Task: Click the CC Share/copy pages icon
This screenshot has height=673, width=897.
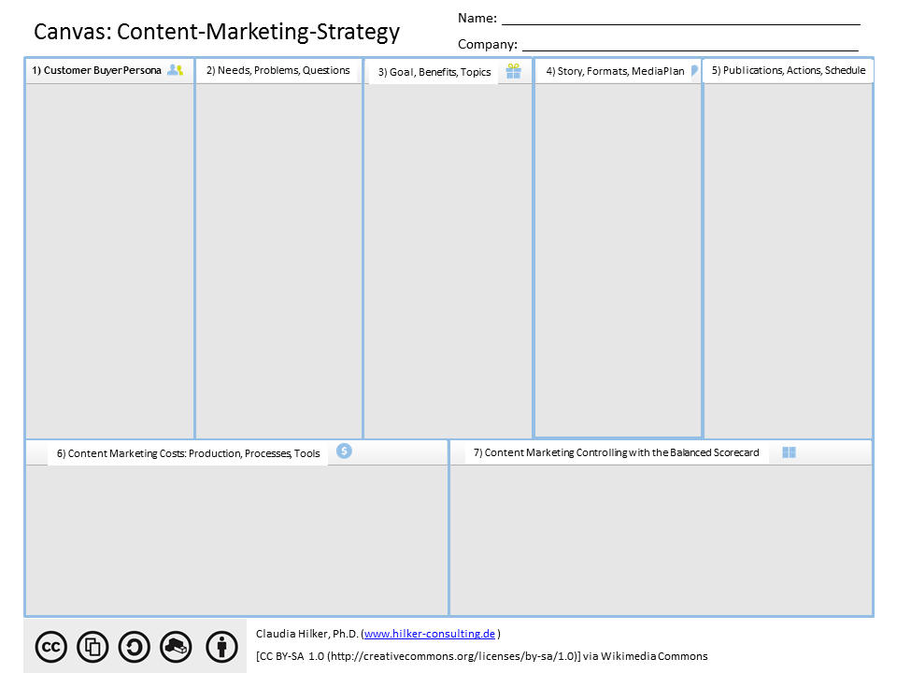Action: point(93,647)
